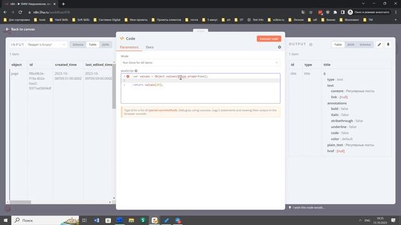Click the Execute node button

coord(269,39)
